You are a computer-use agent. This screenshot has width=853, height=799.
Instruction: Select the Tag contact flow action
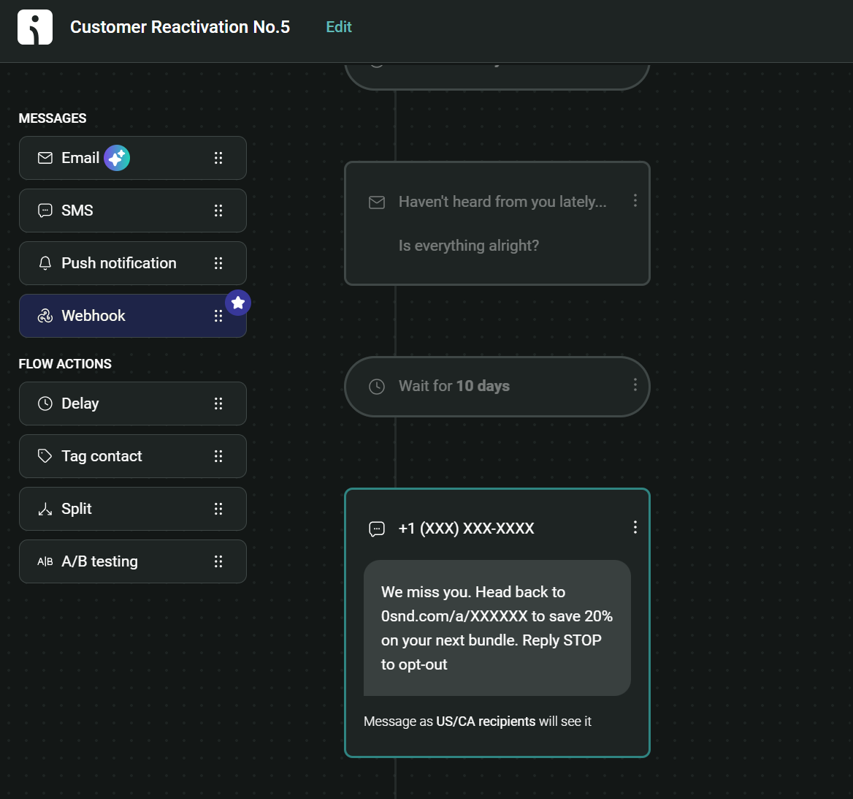pos(133,456)
